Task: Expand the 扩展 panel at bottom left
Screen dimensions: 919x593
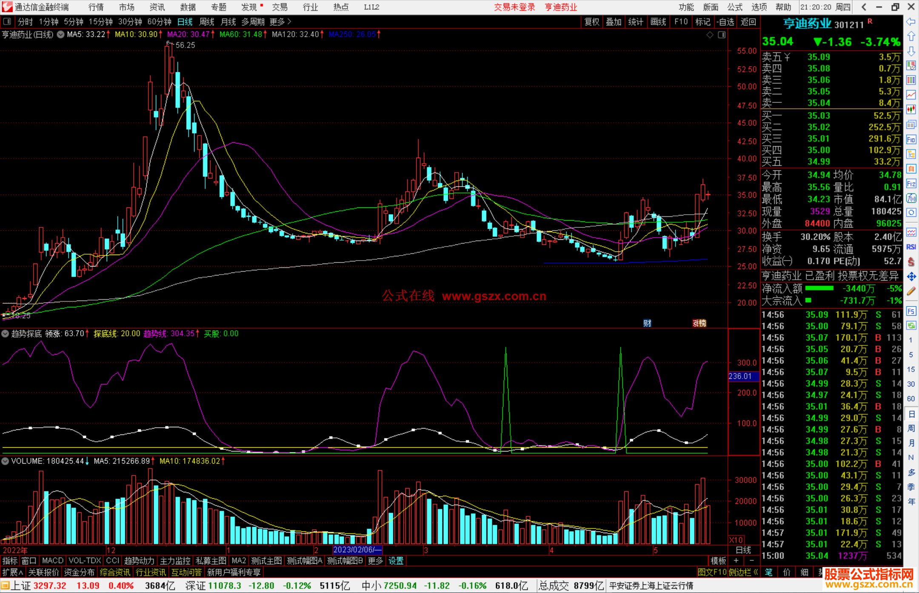Action: point(13,572)
